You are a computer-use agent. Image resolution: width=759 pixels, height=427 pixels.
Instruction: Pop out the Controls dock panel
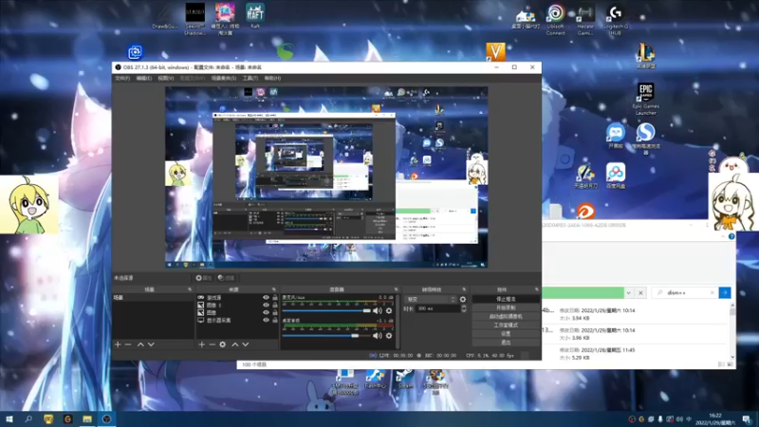(x=536, y=289)
